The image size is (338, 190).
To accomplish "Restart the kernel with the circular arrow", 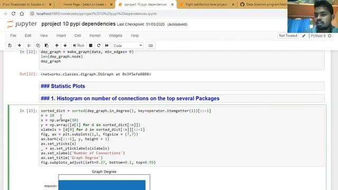I will (x=99, y=45).
